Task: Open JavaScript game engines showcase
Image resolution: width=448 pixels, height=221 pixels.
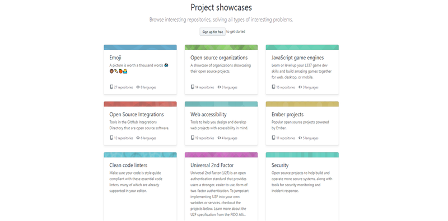Action: click(298, 58)
